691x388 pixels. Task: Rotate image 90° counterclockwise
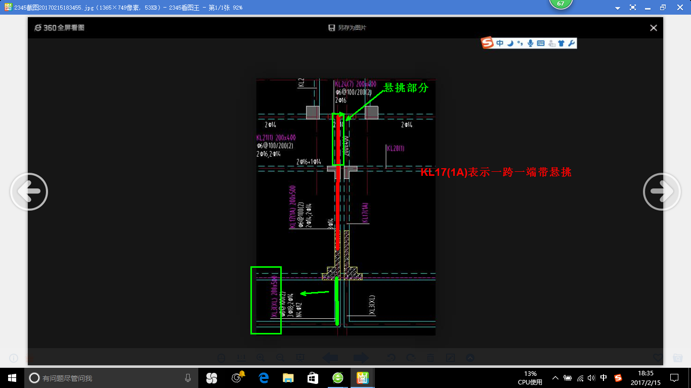point(391,358)
